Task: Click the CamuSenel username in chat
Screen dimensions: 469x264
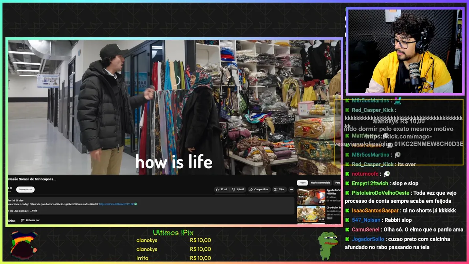Action: (x=366, y=230)
